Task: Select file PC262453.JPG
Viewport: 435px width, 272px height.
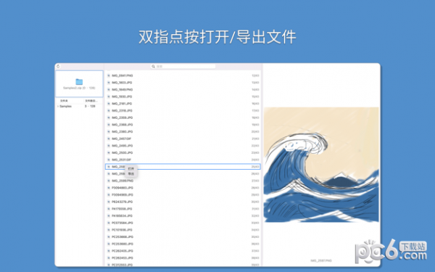Action: [183, 257]
